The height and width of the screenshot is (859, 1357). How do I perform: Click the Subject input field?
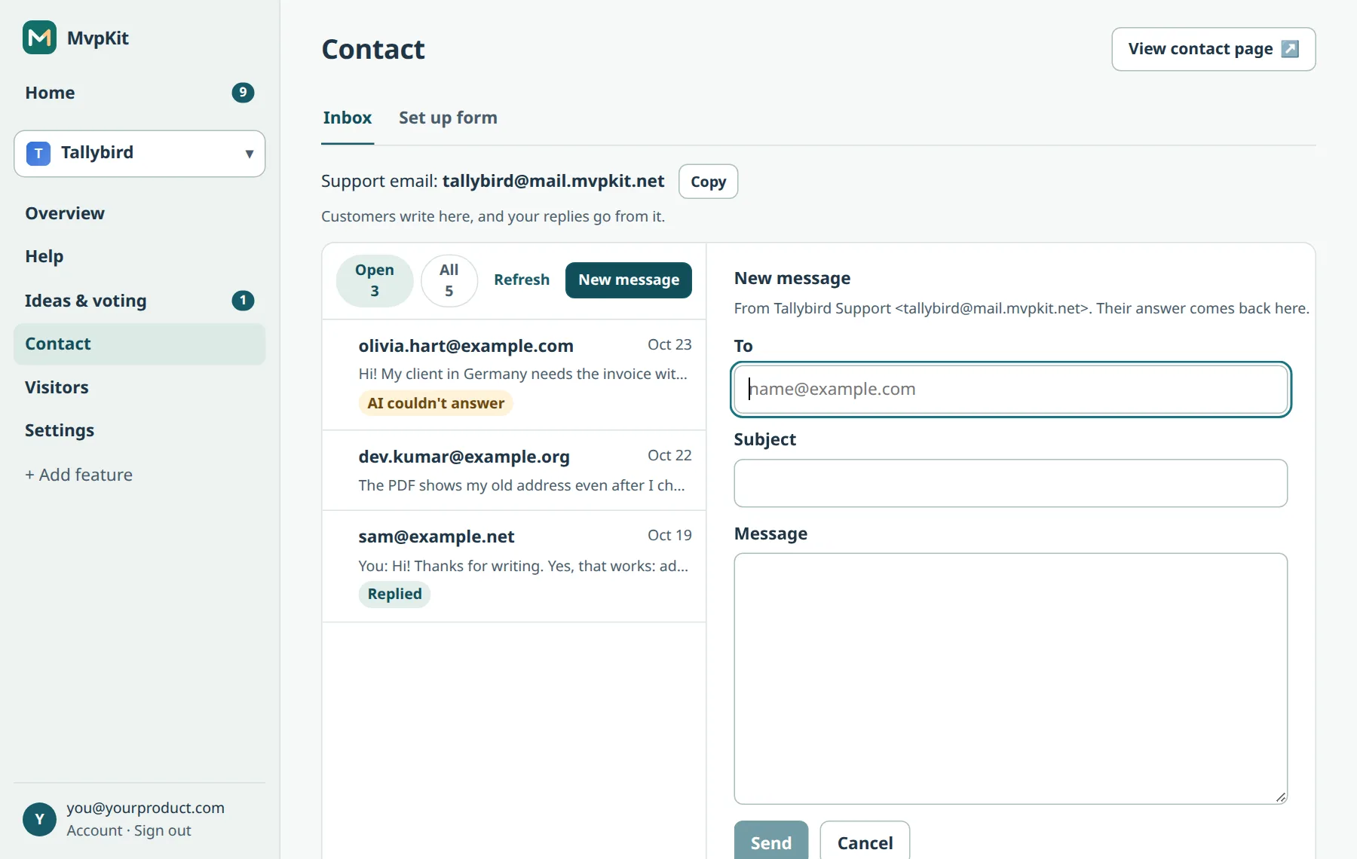pos(1010,483)
